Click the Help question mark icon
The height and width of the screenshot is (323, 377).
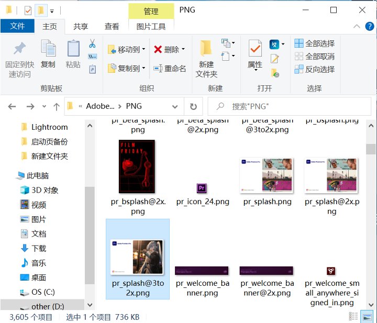pos(369,26)
